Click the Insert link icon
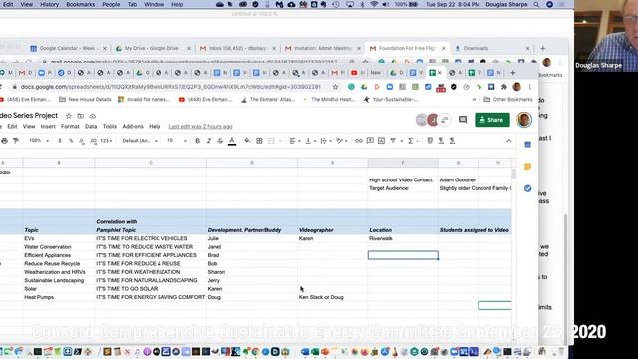The height and width of the screenshot is (359, 638). pos(359,141)
